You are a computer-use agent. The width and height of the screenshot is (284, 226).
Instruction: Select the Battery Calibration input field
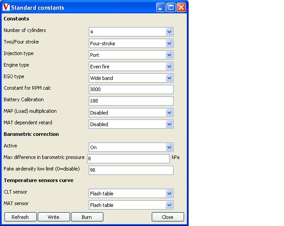(x=131, y=101)
